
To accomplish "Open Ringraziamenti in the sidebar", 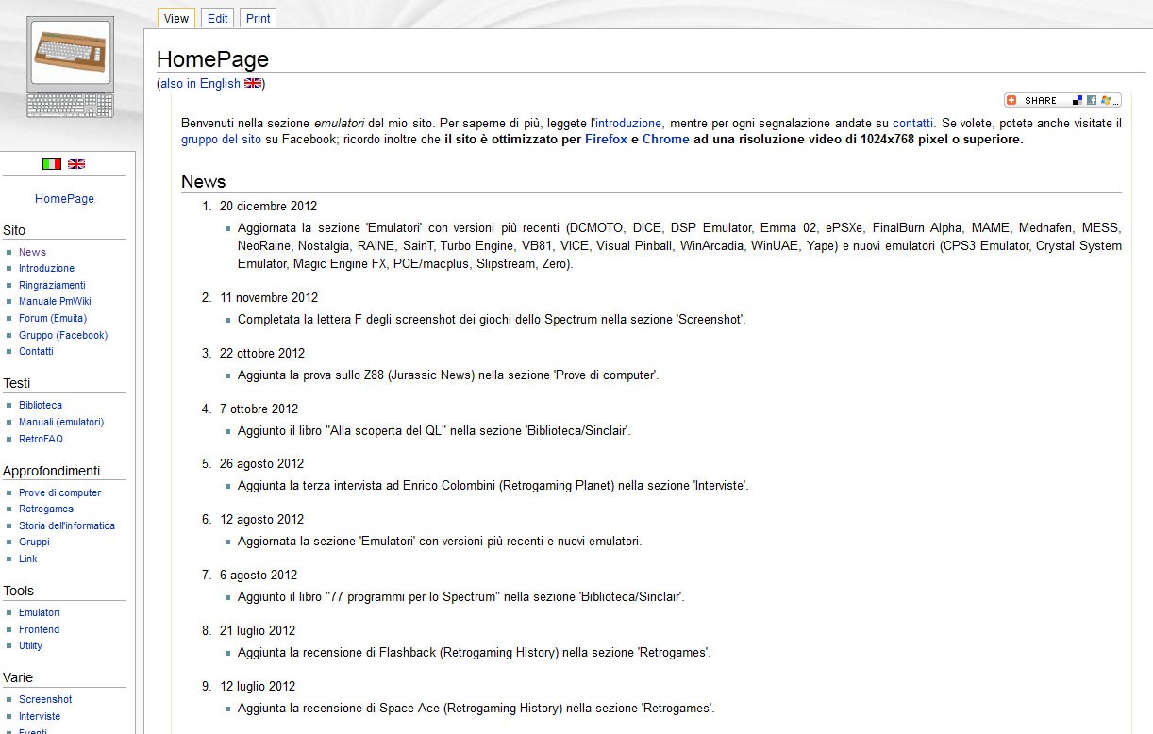I will [x=52, y=285].
